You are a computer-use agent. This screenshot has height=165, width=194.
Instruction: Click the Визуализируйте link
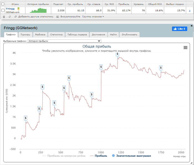click(70, 17)
